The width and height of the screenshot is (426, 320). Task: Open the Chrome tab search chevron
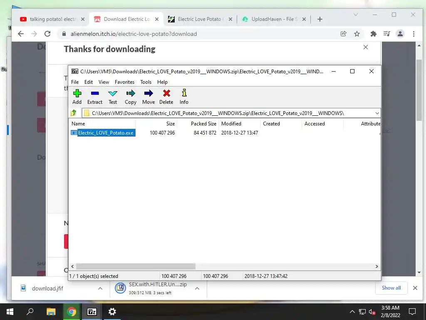tap(355, 15)
